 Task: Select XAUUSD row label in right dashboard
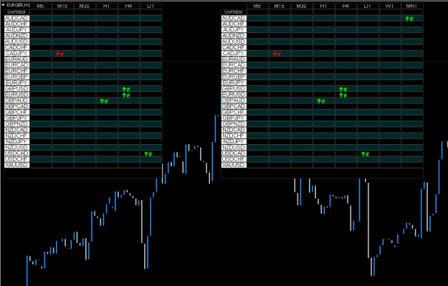234,165
